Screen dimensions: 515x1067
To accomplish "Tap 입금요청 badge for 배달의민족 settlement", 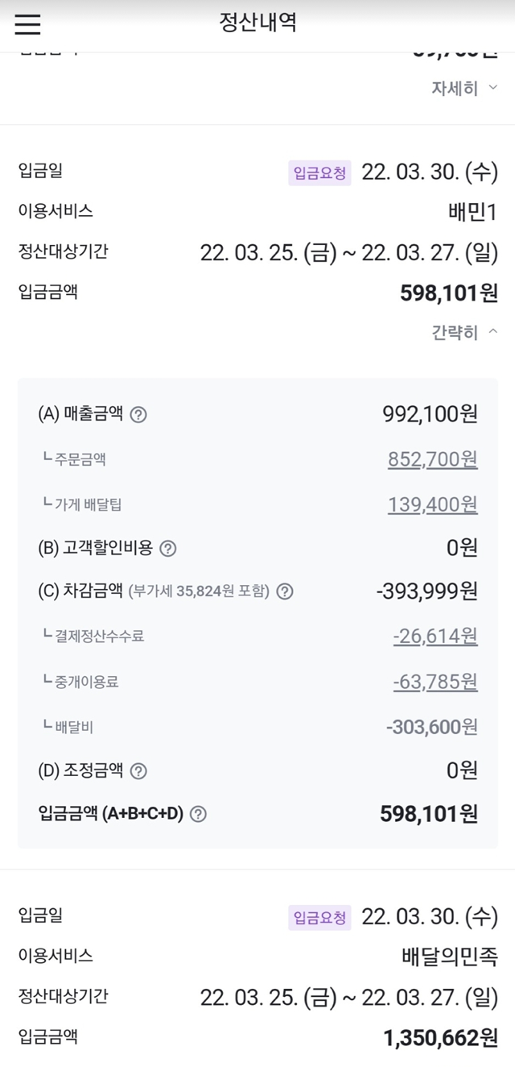I will point(319,918).
